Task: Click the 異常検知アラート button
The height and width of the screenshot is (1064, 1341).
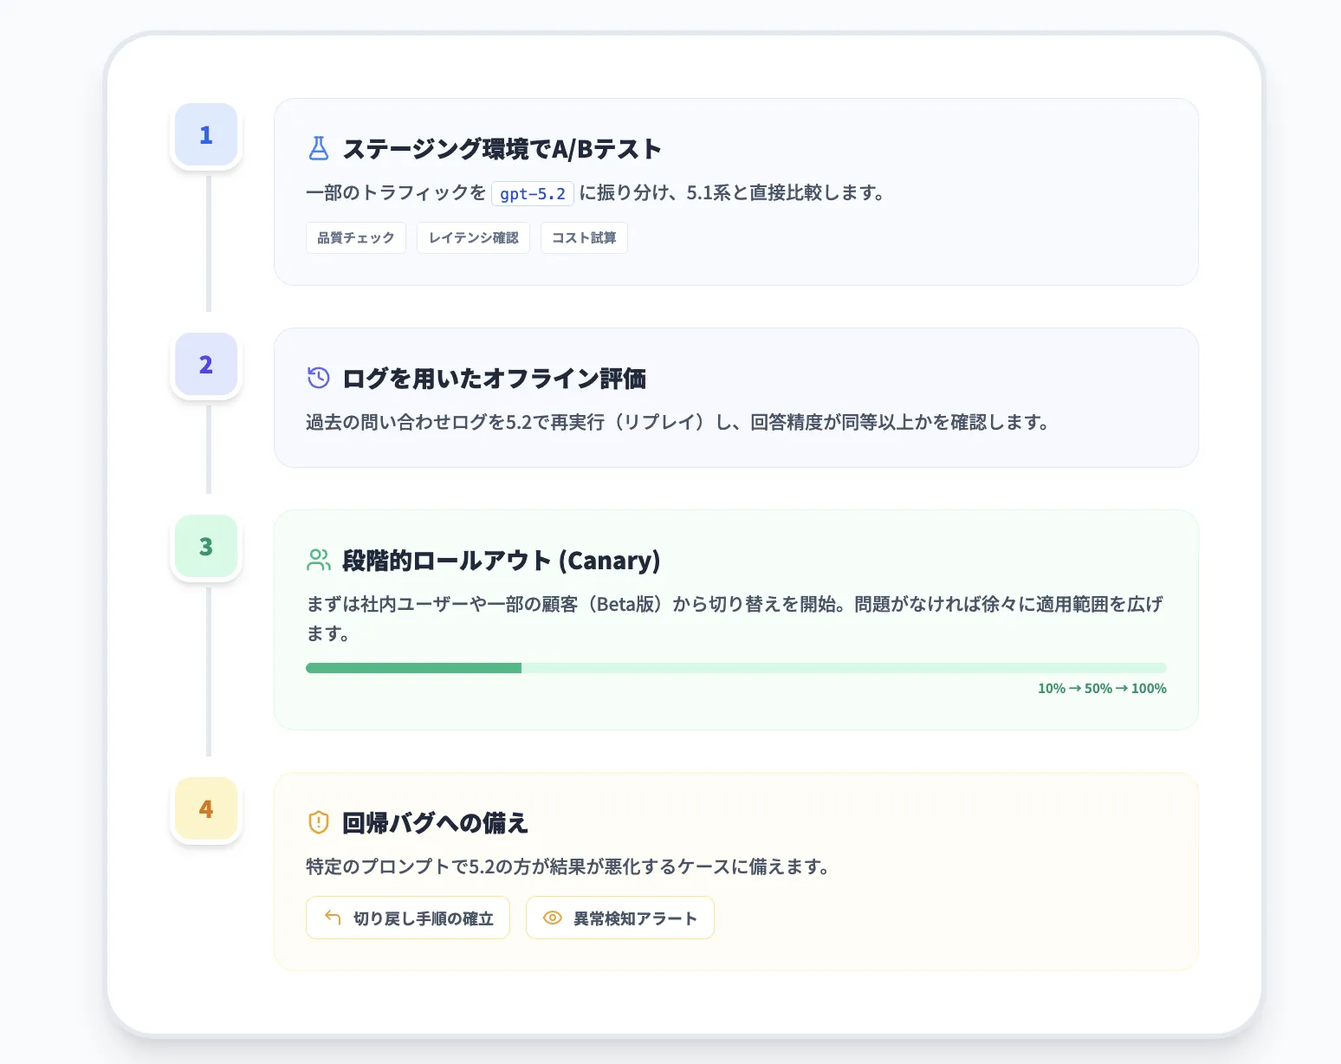Action: pyautogui.click(x=619, y=917)
